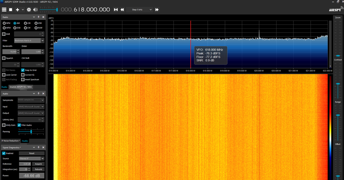Click the VFO frequency display 618.000.000
344x180 pixels.
pyautogui.click(x=85, y=10)
